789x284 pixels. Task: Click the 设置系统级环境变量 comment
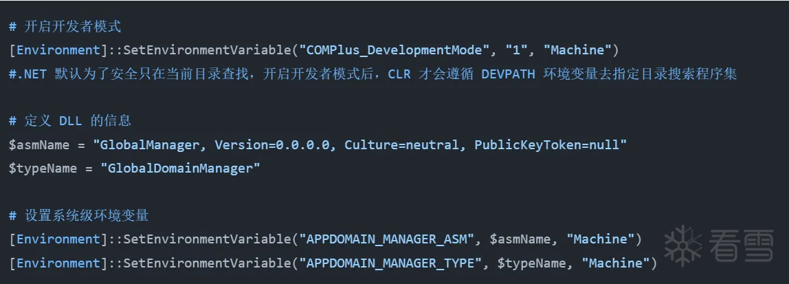click(x=79, y=216)
